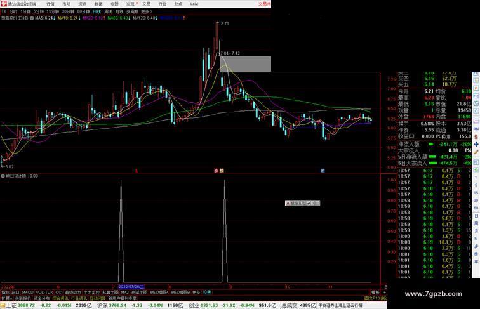Open the 资讯 menu
The width and height of the screenshot is (480, 309).
pyautogui.click(x=82, y=4)
